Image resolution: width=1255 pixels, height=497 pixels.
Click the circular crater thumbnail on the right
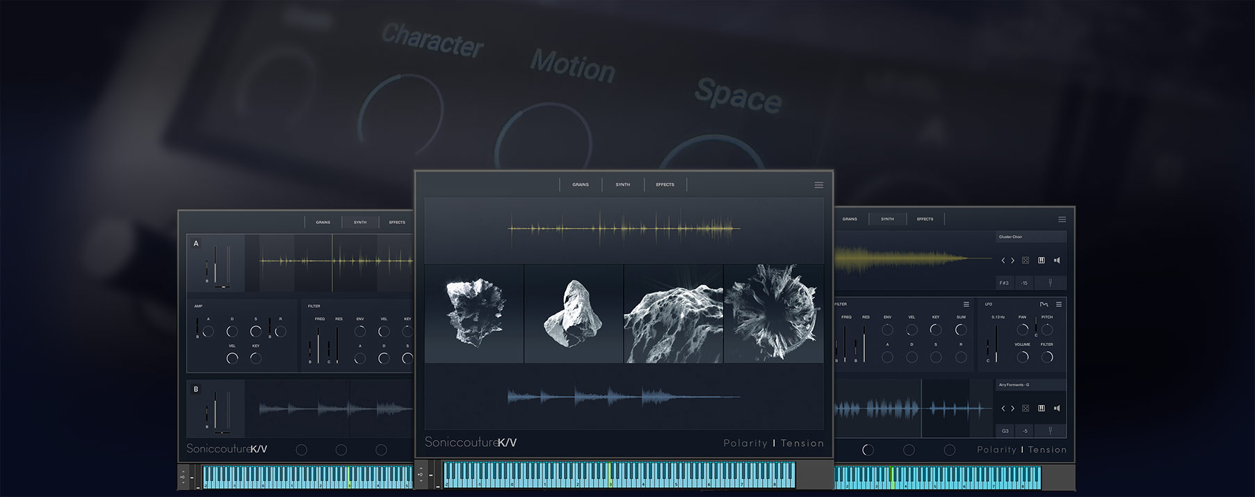(x=774, y=313)
